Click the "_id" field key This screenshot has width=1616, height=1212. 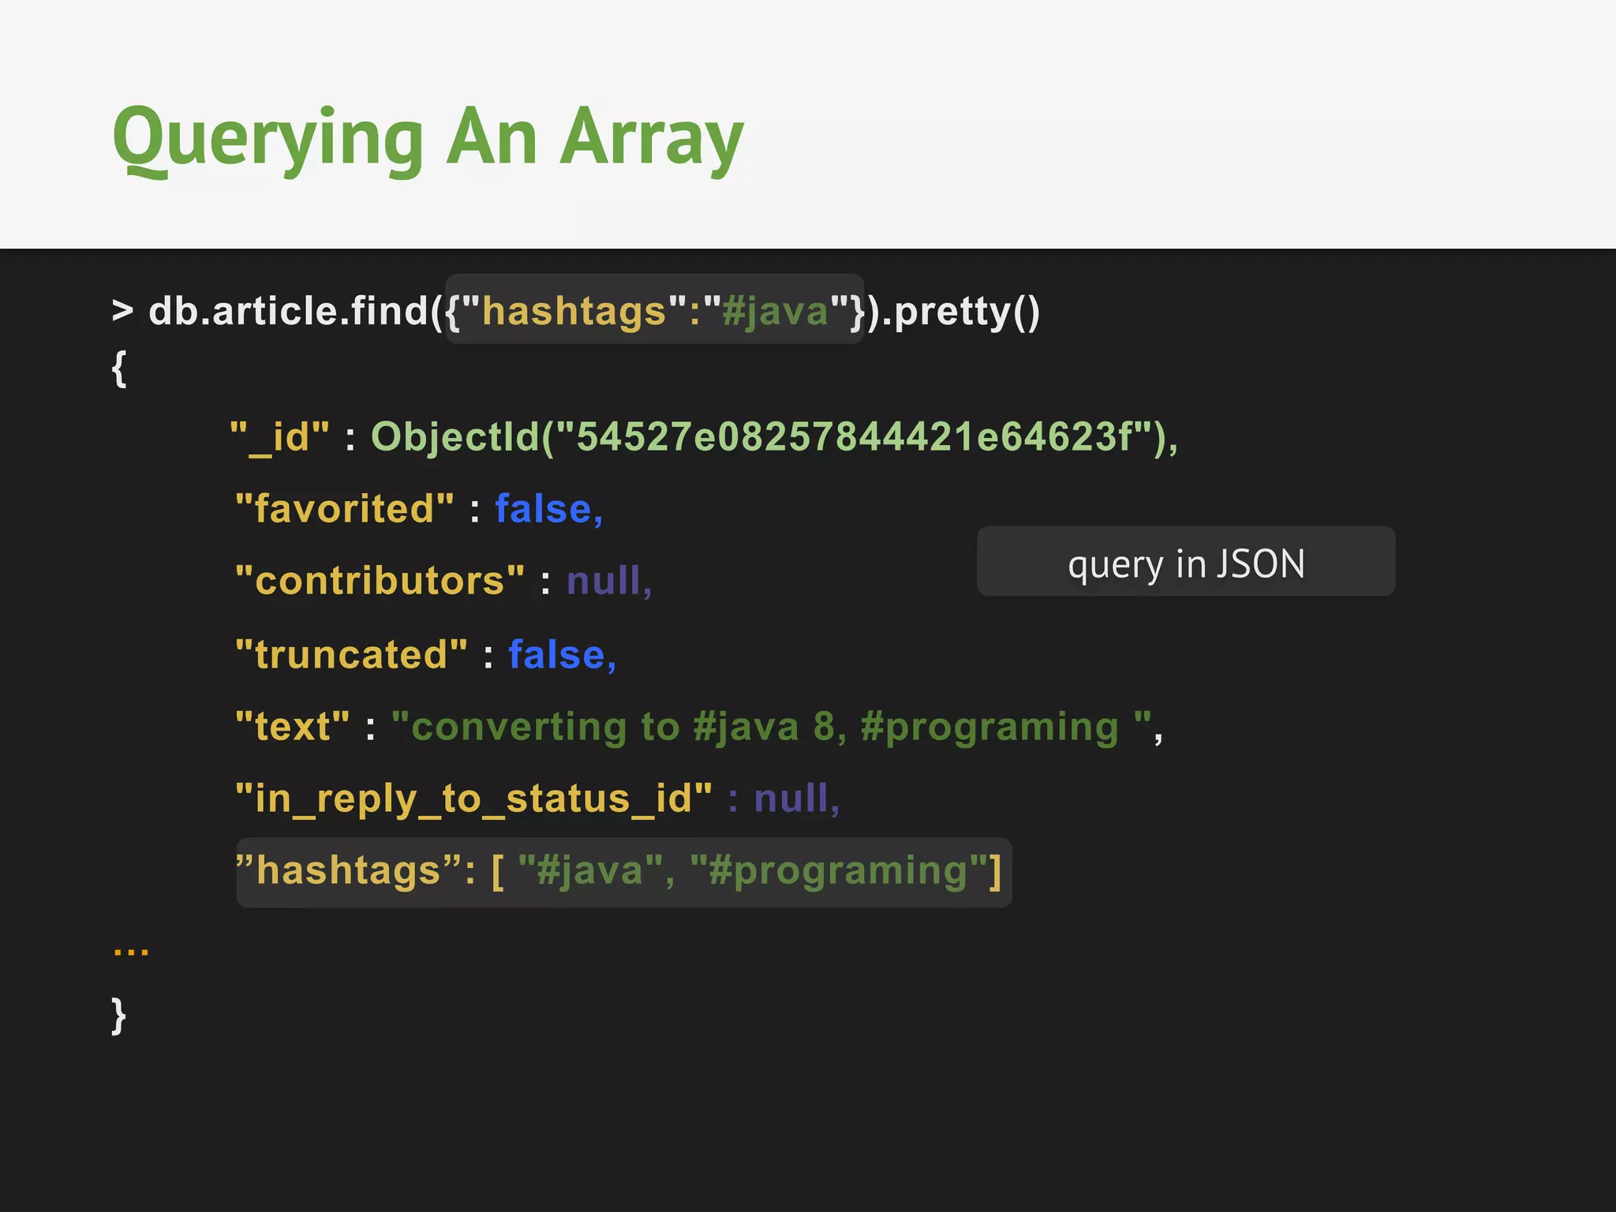click(x=280, y=436)
